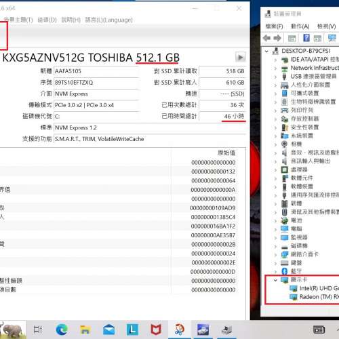This screenshot has width=339, height=339.
Task: Go back using Device Manager back arrow
Action: click(x=267, y=38)
